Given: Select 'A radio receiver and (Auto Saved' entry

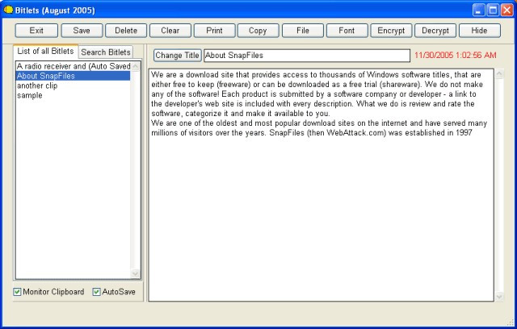Looking at the screenshot, I should (74, 66).
